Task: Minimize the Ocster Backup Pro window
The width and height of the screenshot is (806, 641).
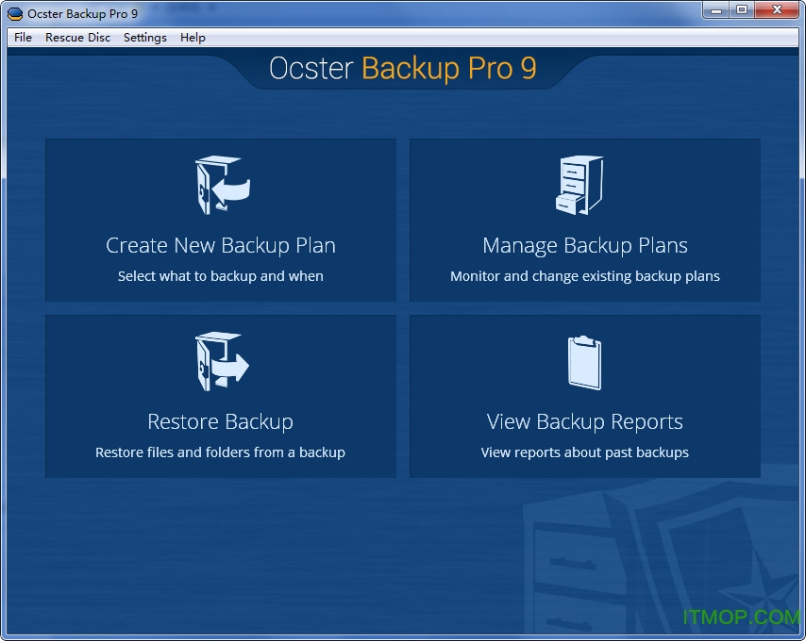Action: tap(716, 9)
